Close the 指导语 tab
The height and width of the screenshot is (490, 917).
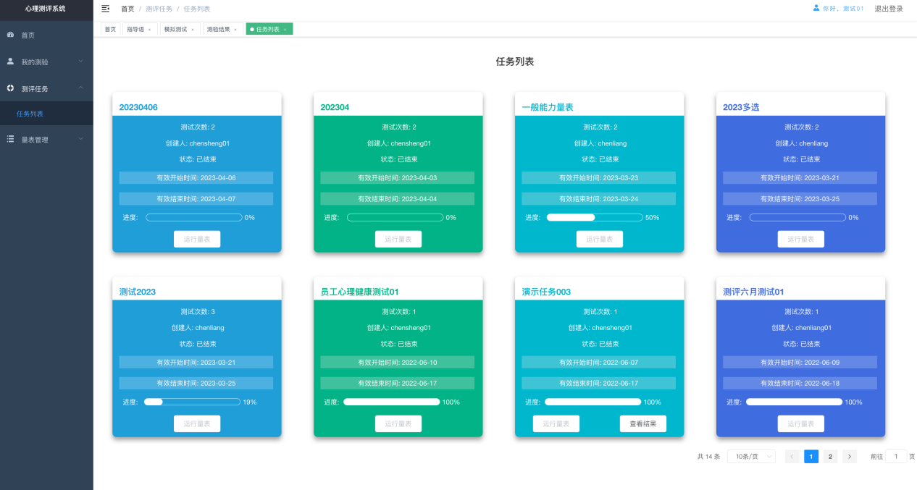[x=149, y=30]
